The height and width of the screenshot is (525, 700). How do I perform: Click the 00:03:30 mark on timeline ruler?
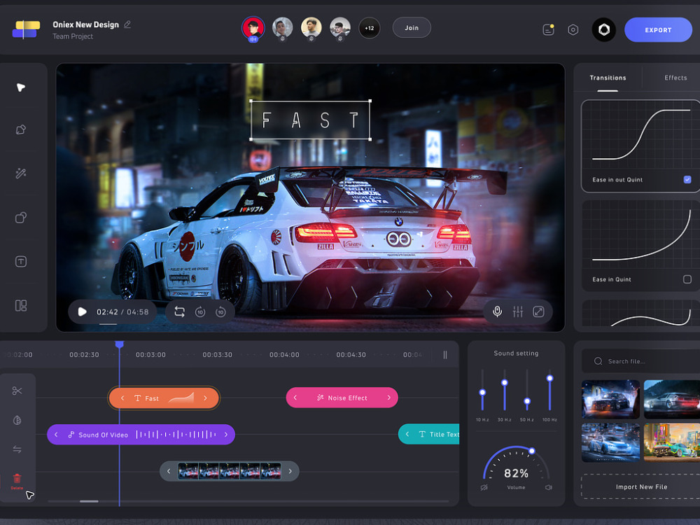pos(218,354)
